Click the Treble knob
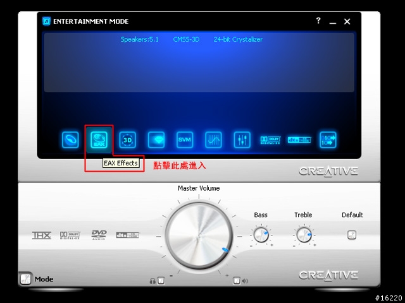Image resolution: width=405 pixels, height=303 pixels. click(x=304, y=235)
